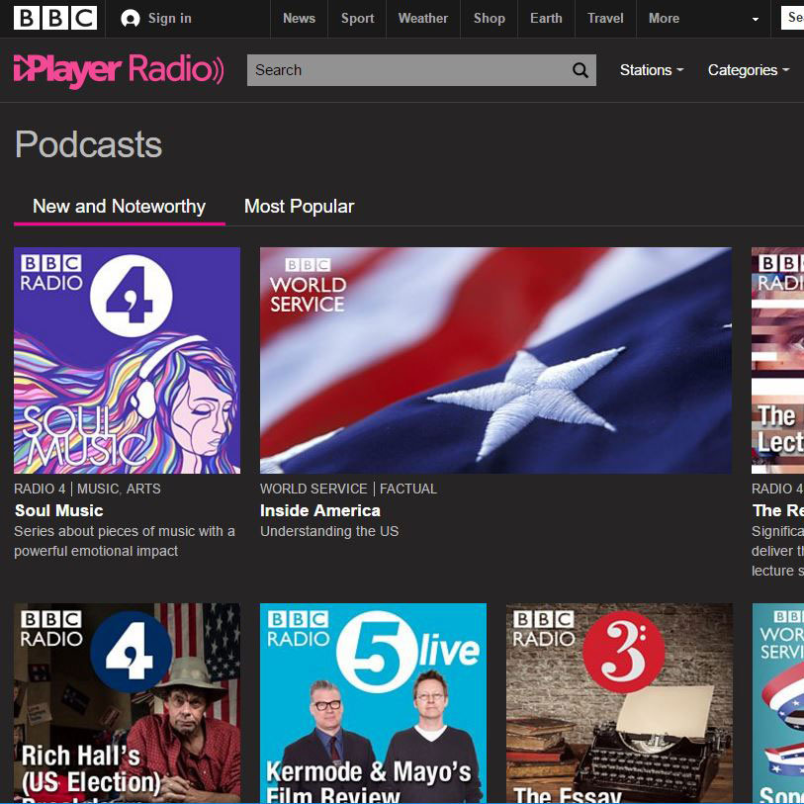Open Travel in BBC navigation
The height and width of the screenshot is (804, 804).
tap(605, 19)
